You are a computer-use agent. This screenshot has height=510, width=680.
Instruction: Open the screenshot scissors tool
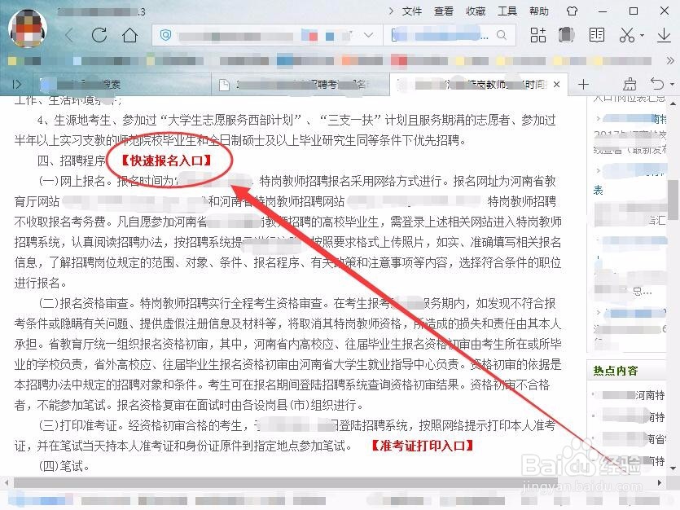coord(627,34)
